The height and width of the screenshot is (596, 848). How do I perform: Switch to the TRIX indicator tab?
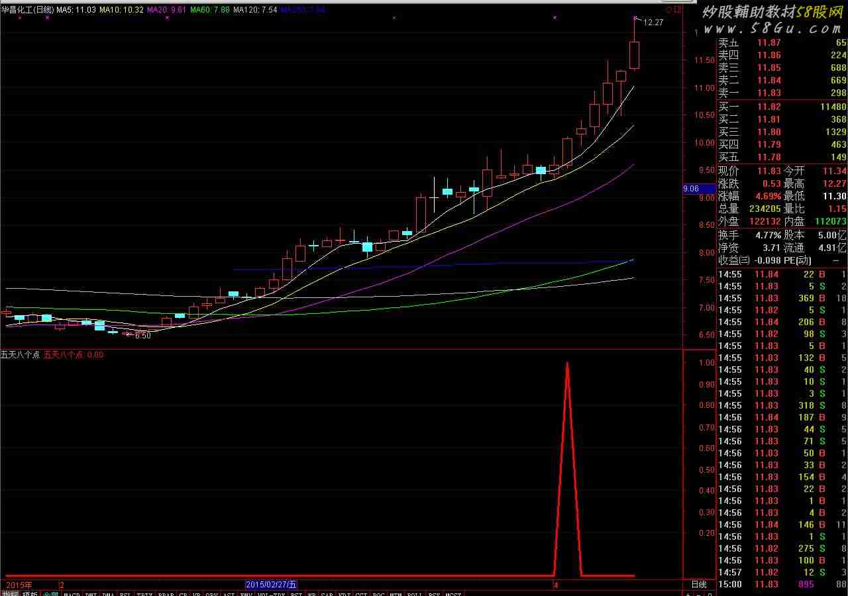click(145, 594)
